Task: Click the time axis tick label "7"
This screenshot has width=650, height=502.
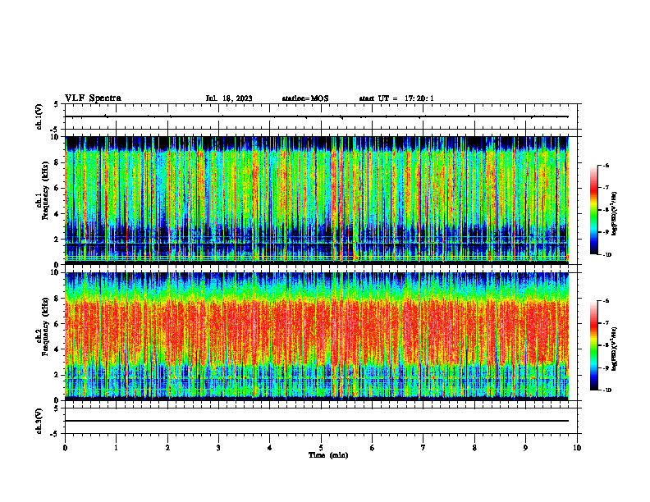Action: coord(423,448)
